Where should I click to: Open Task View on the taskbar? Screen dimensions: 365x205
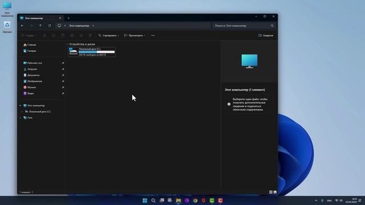click(x=162, y=200)
